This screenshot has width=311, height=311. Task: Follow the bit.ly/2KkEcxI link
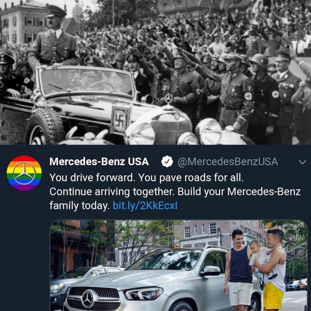click(x=145, y=205)
